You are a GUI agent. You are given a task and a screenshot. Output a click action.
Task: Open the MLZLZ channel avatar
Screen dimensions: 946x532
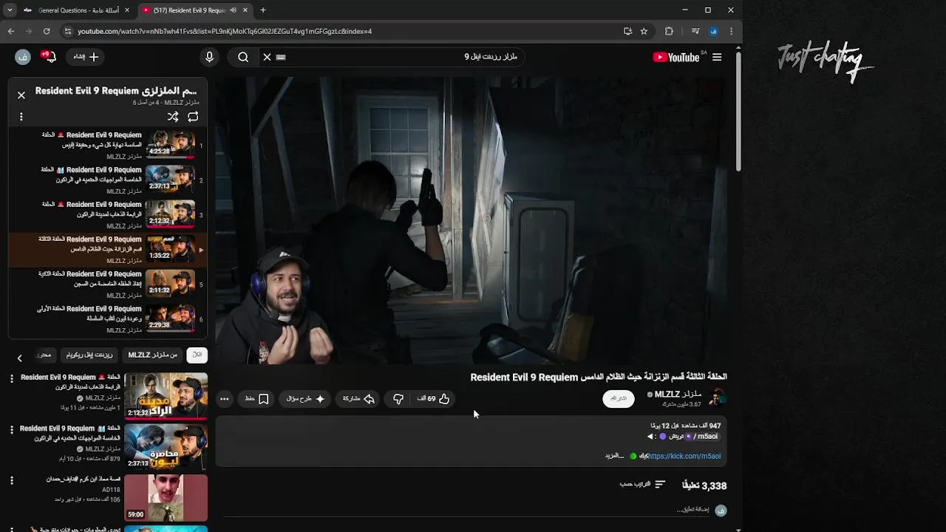(x=717, y=399)
